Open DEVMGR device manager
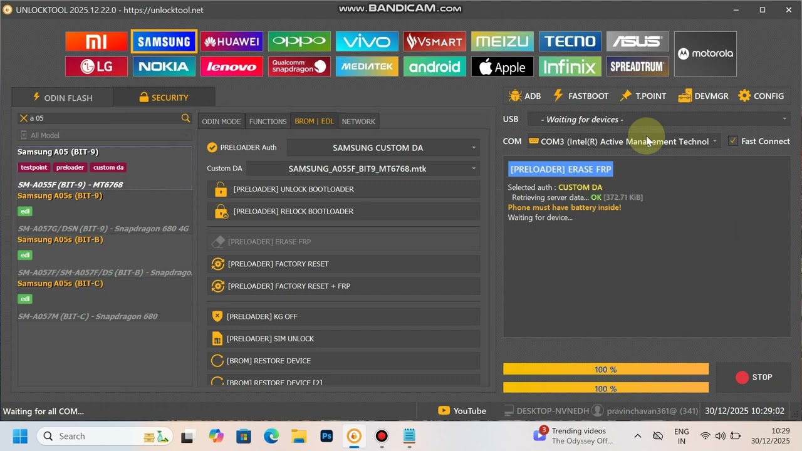 click(703, 96)
